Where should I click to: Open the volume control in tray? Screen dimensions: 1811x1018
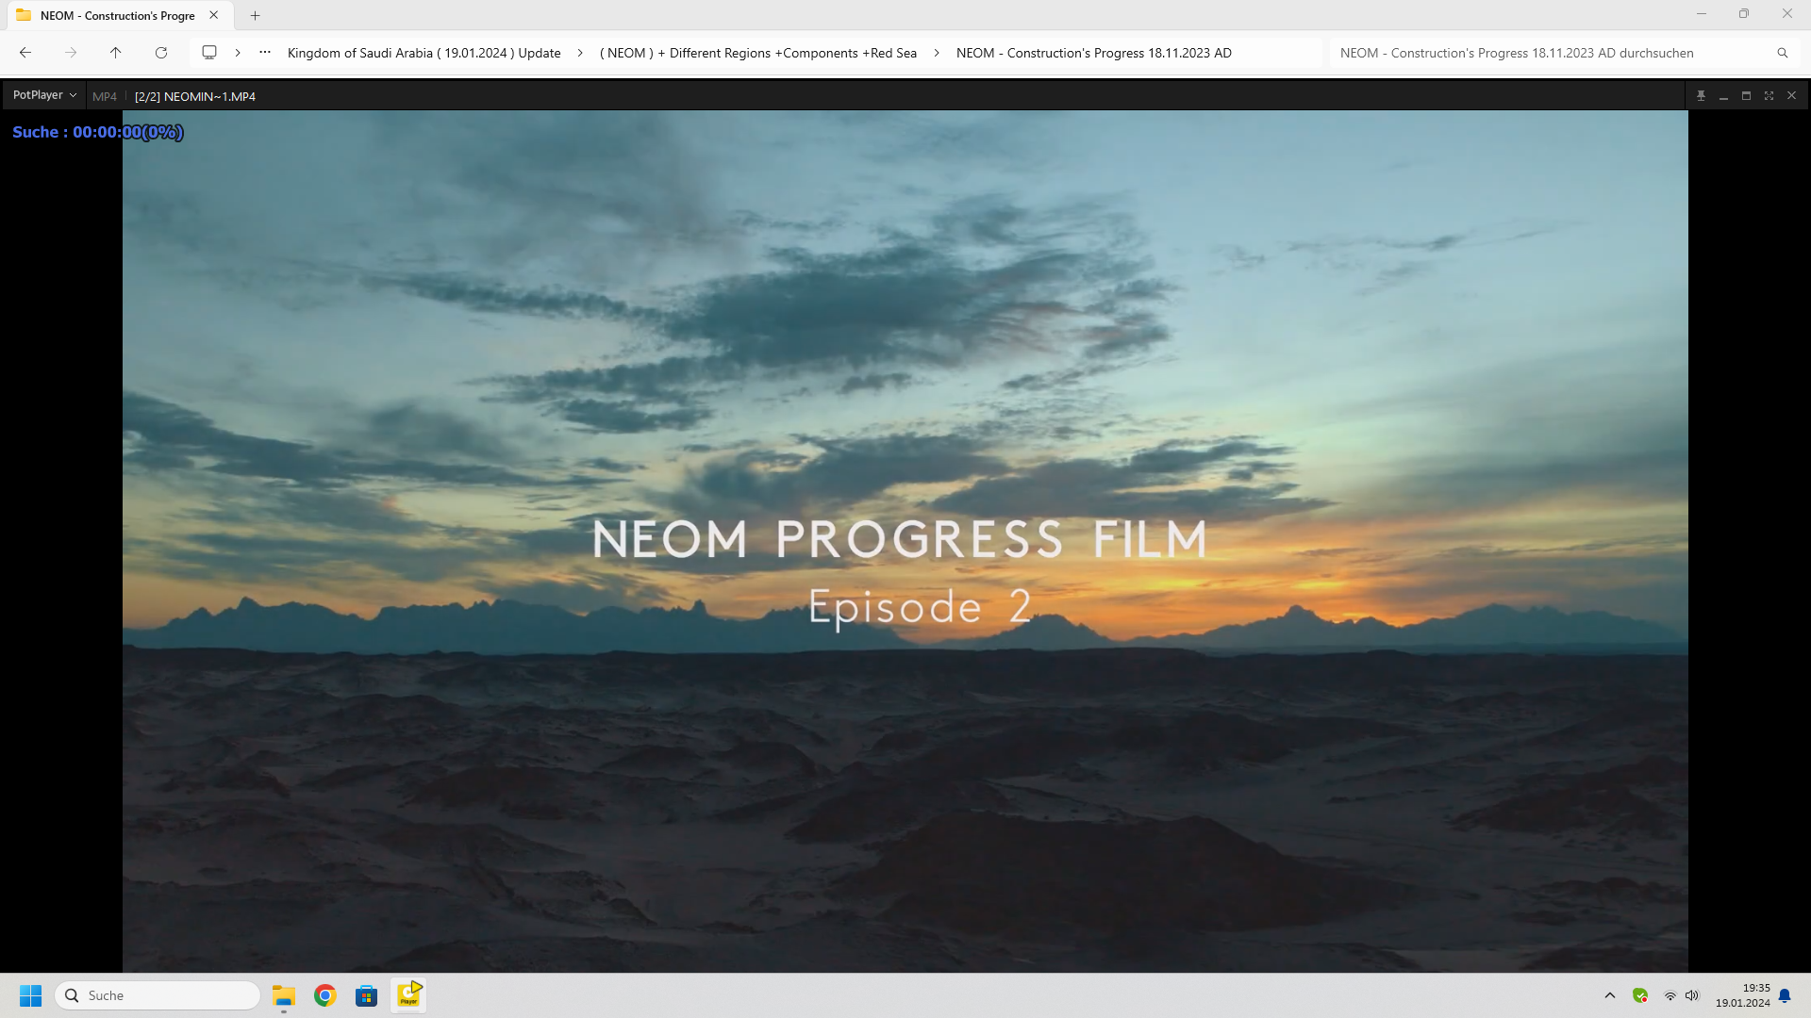pos(1692,995)
